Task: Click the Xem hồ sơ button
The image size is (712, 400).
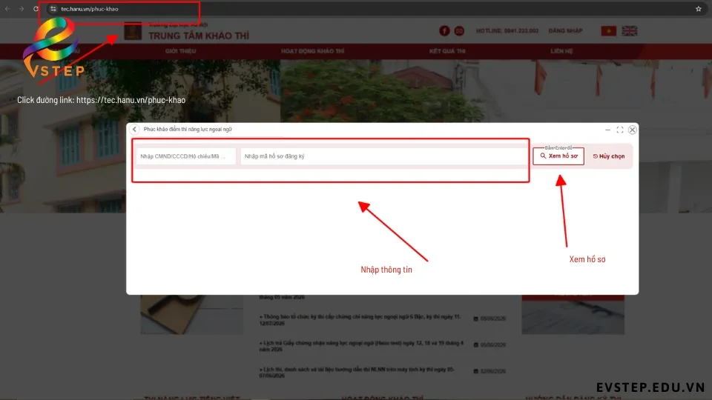Action: [558, 156]
